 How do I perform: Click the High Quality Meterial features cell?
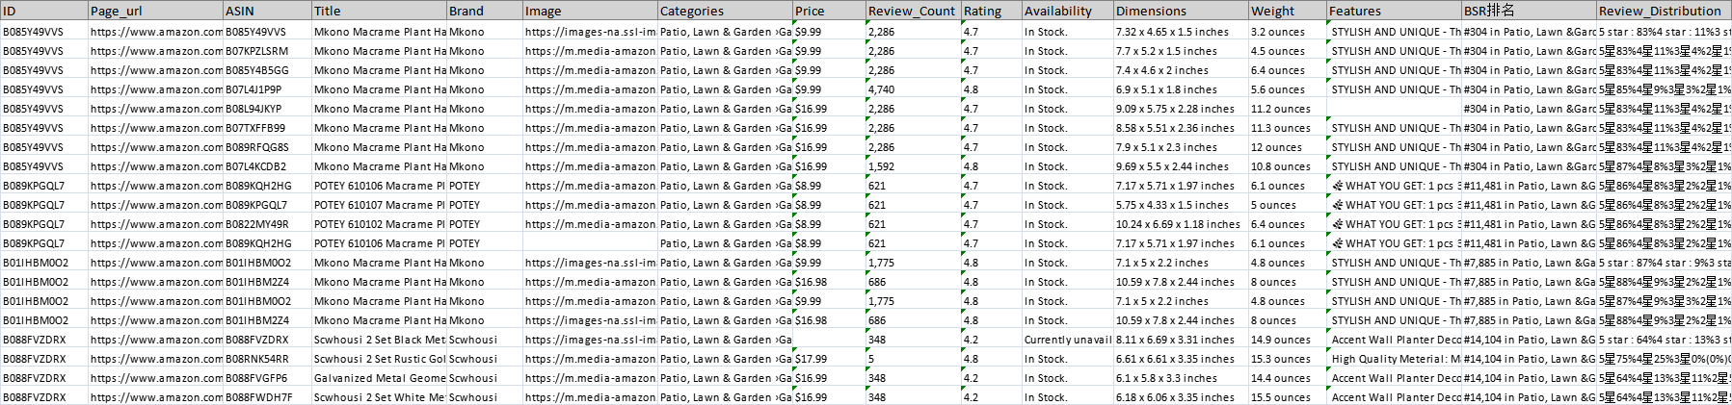[x=1394, y=359]
